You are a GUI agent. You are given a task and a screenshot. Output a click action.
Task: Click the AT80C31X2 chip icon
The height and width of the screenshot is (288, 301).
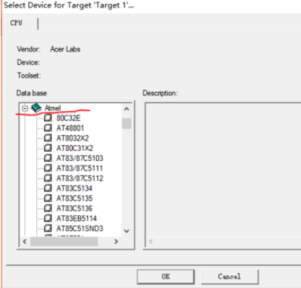coord(48,148)
